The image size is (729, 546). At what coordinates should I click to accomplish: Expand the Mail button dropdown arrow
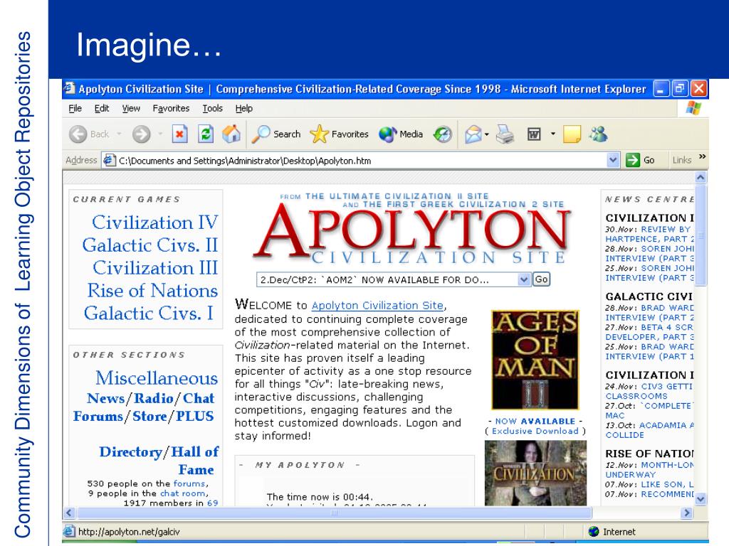[x=487, y=134]
